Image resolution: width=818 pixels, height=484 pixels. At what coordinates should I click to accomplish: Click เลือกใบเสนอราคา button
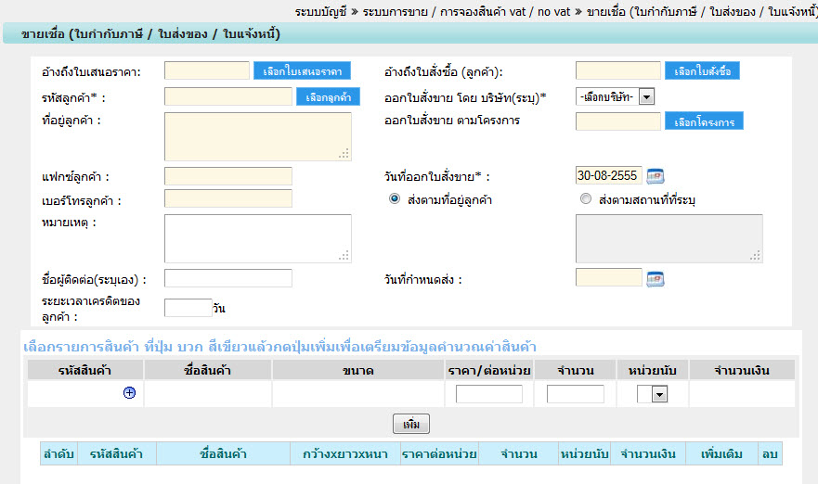pos(302,70)
